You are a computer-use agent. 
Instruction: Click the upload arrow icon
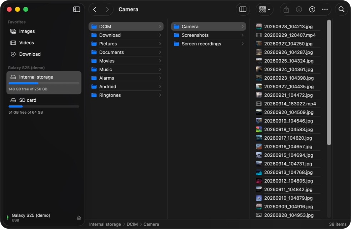click(x=312, y=9)
